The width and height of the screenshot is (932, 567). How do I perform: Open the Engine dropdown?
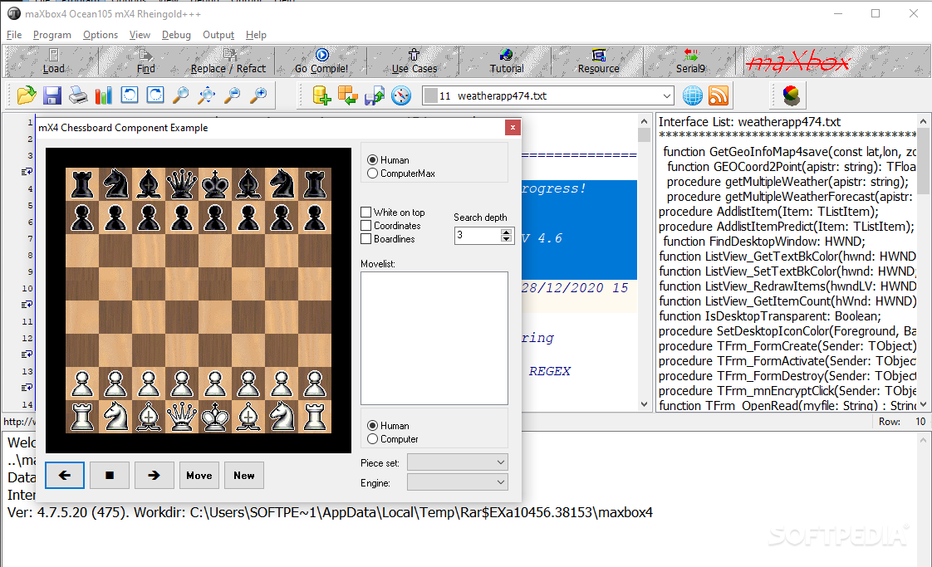457,482
